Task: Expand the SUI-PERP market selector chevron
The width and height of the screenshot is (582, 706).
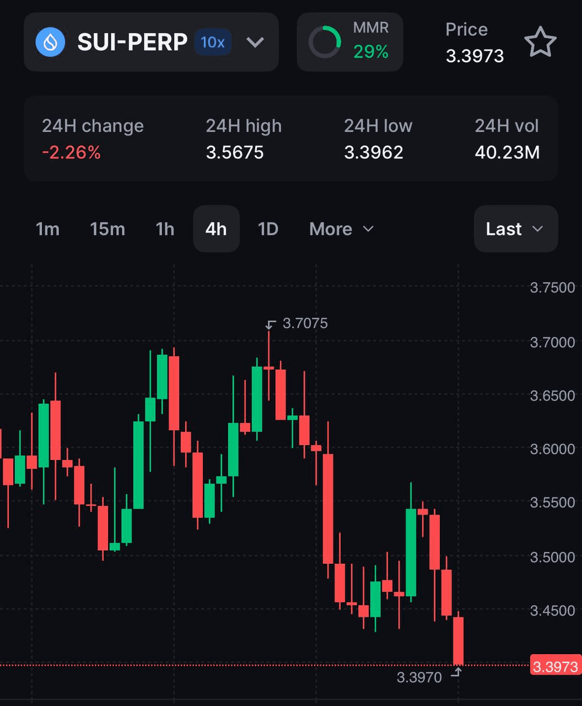Action: (255, 42)
